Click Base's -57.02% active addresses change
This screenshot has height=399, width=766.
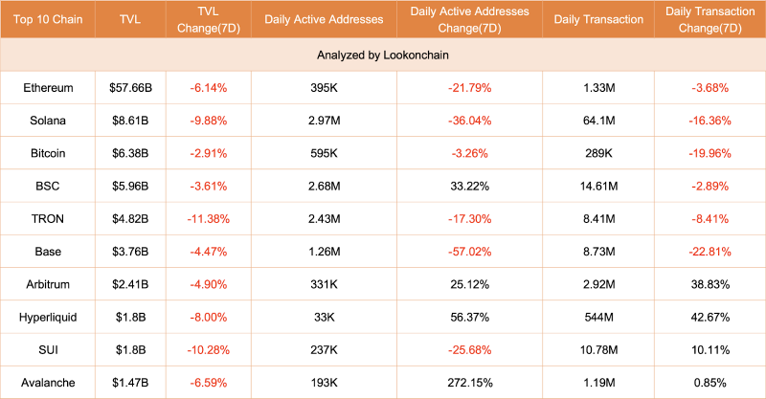[469, 252]
